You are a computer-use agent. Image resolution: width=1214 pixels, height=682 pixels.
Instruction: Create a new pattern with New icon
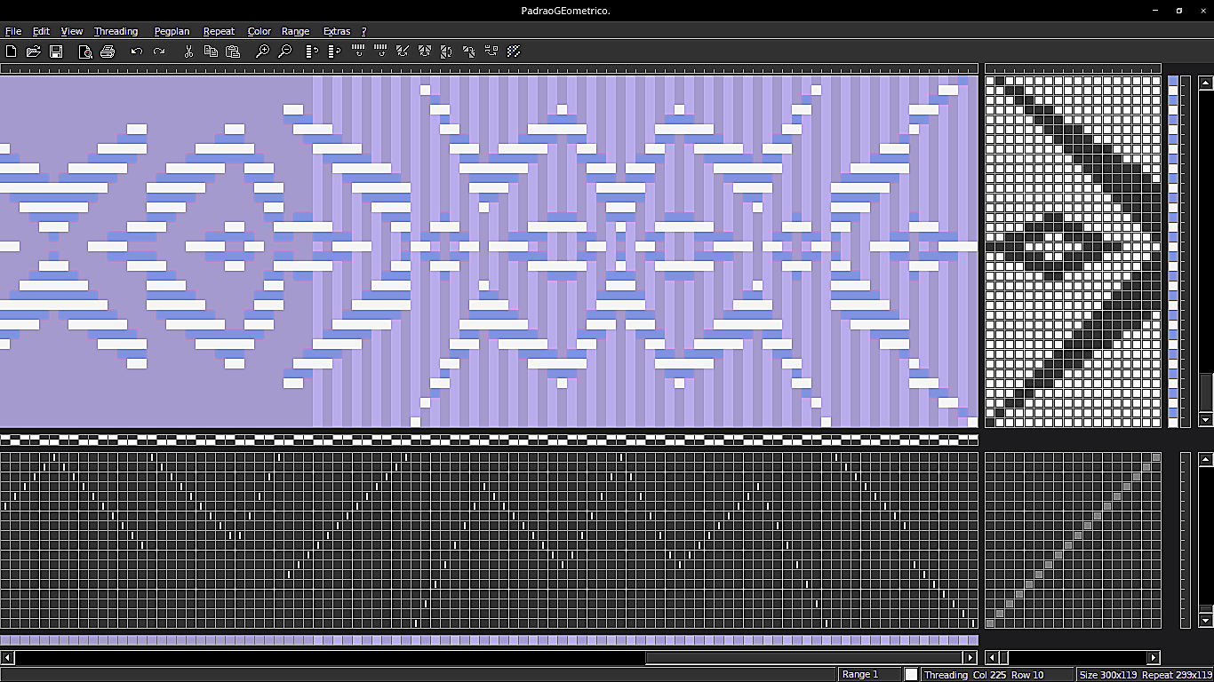pos(12,52)
